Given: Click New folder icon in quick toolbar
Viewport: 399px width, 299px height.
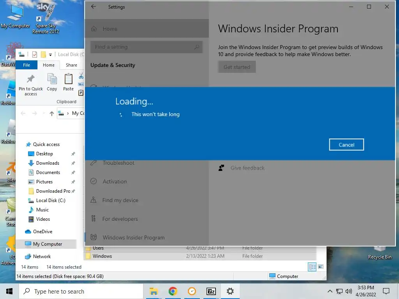Looking at the screenshot, I should [x=43, y=55].
